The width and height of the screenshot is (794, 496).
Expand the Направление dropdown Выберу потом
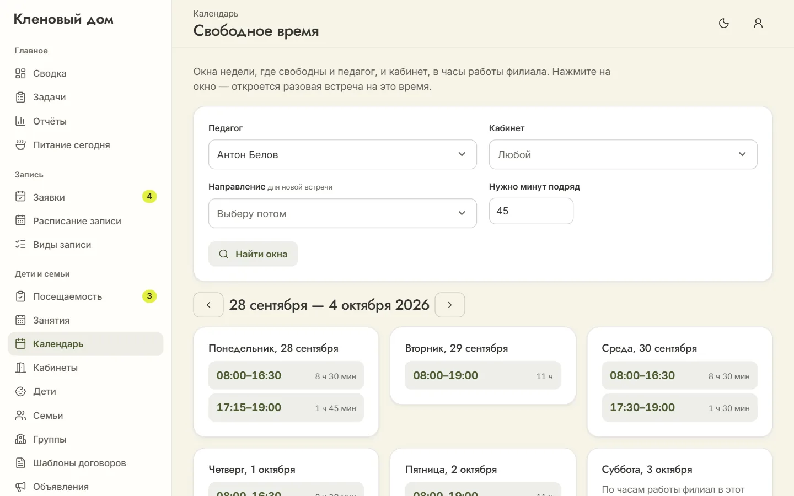coord(342,213)
